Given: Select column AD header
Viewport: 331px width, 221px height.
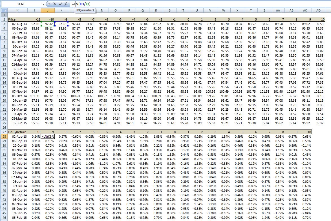Looking at the screenshot, I should tap(318, 10).
